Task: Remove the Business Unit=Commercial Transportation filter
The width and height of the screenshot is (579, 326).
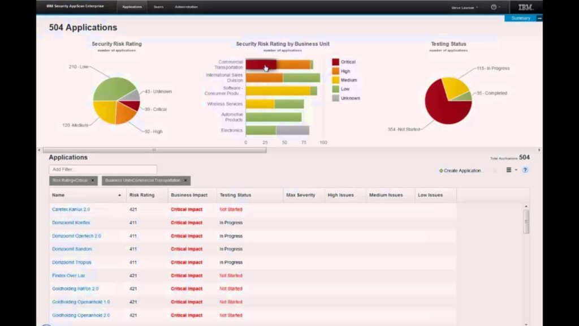Action: point(185,181)
